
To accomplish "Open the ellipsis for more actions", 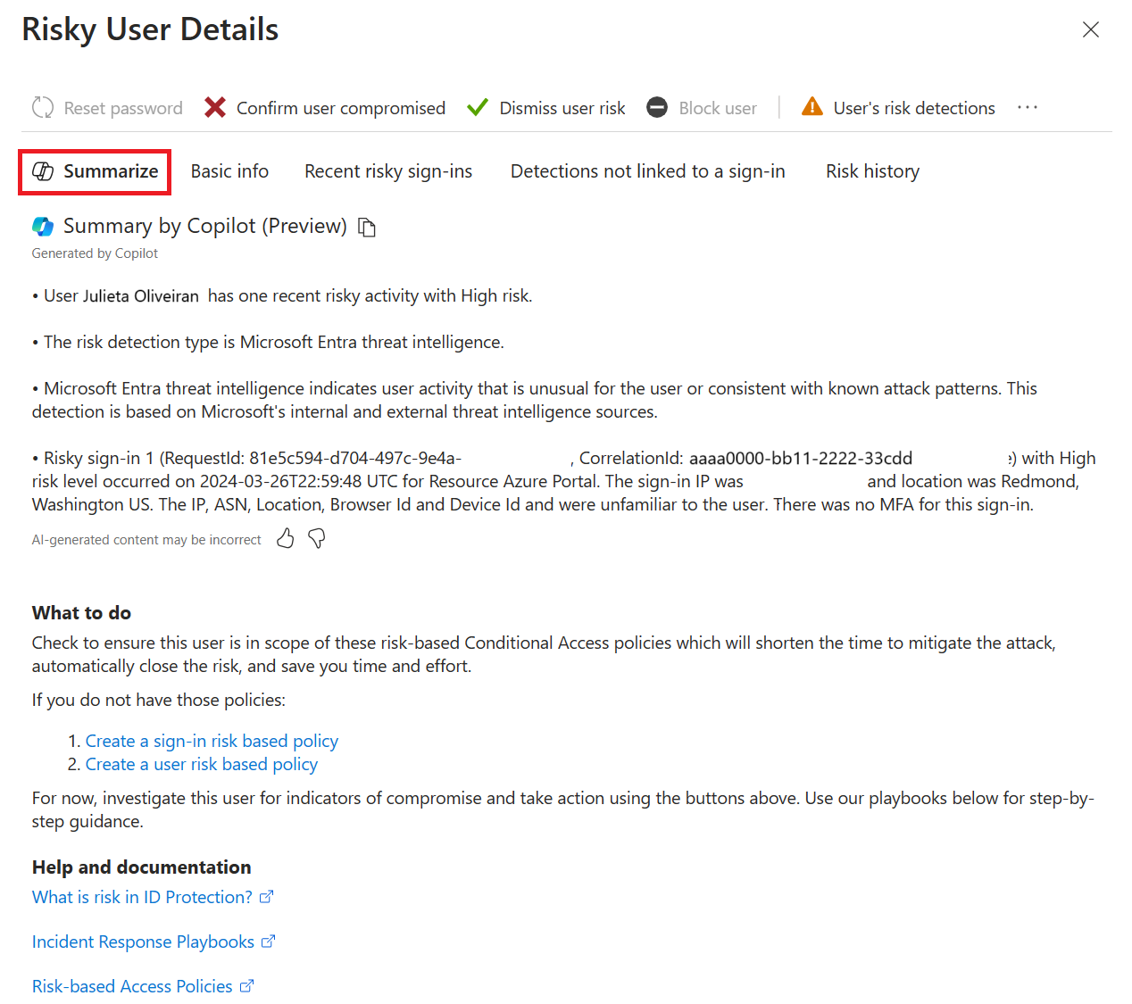I will (1028, 107).
